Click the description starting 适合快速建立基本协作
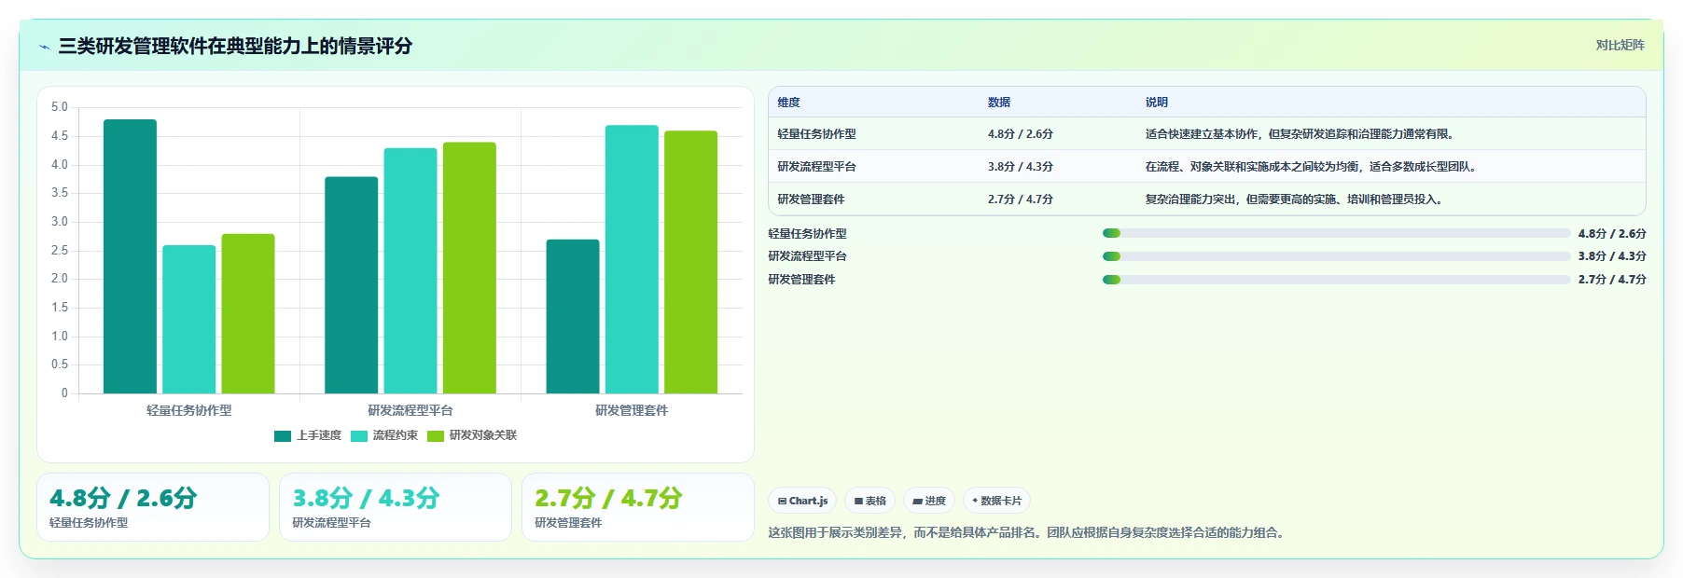Image resolution: width=1683 pixels, height=578 pixels. (1301, 134)
